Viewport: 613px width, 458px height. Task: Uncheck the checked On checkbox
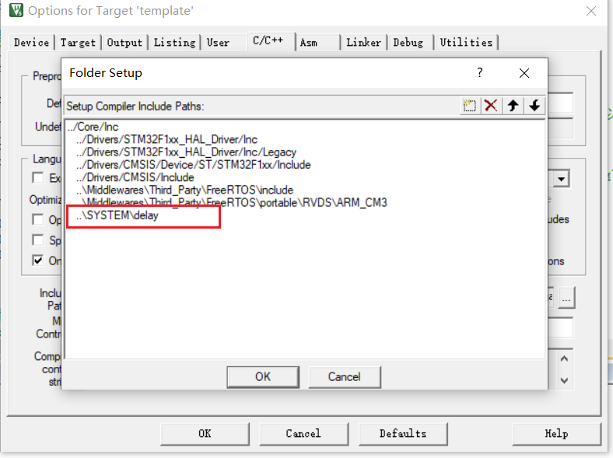click(38, 260)
